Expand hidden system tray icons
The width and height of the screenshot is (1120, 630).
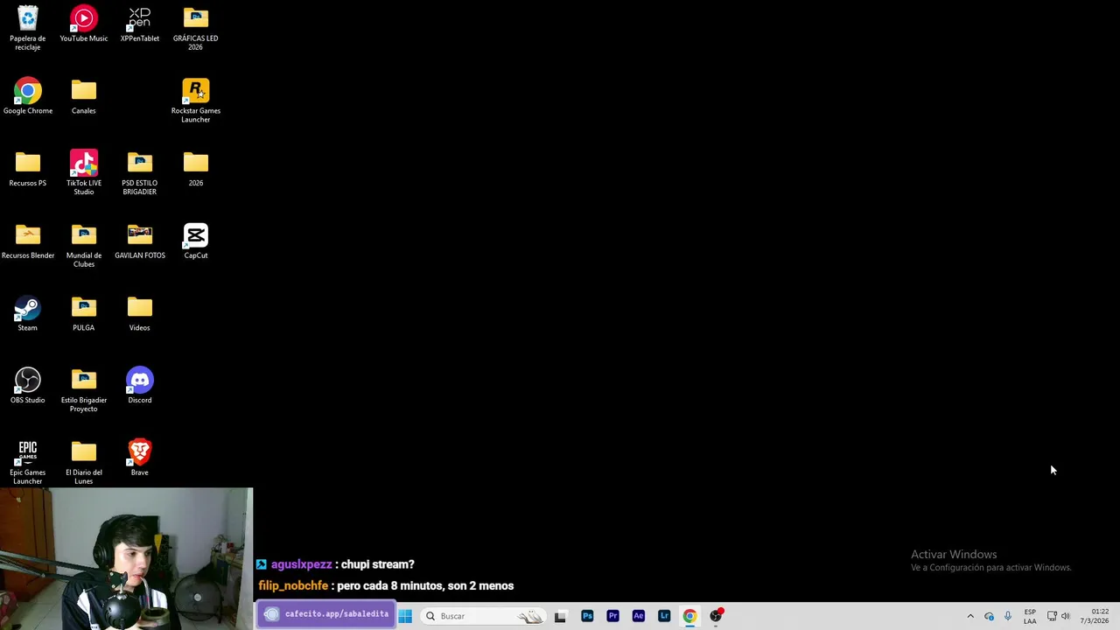[x=970, y=616]
